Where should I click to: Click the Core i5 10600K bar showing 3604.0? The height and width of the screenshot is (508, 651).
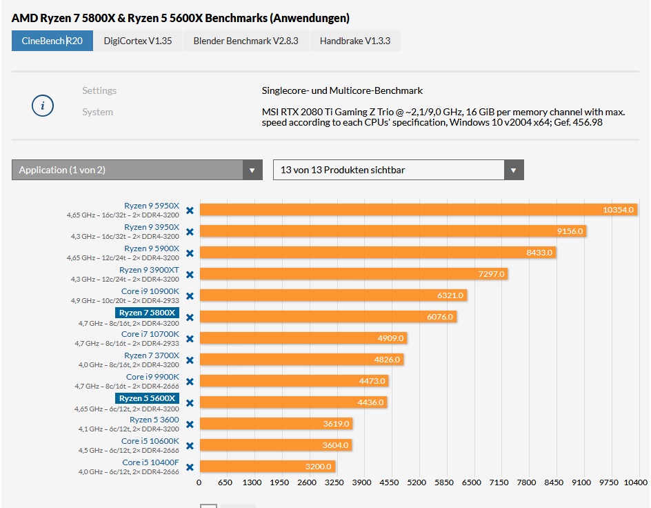tap(276, 445)
